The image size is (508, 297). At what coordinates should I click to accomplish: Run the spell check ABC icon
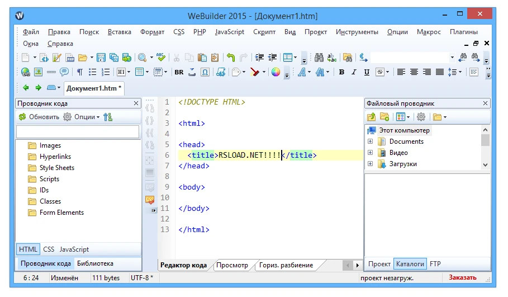point(161,58)
